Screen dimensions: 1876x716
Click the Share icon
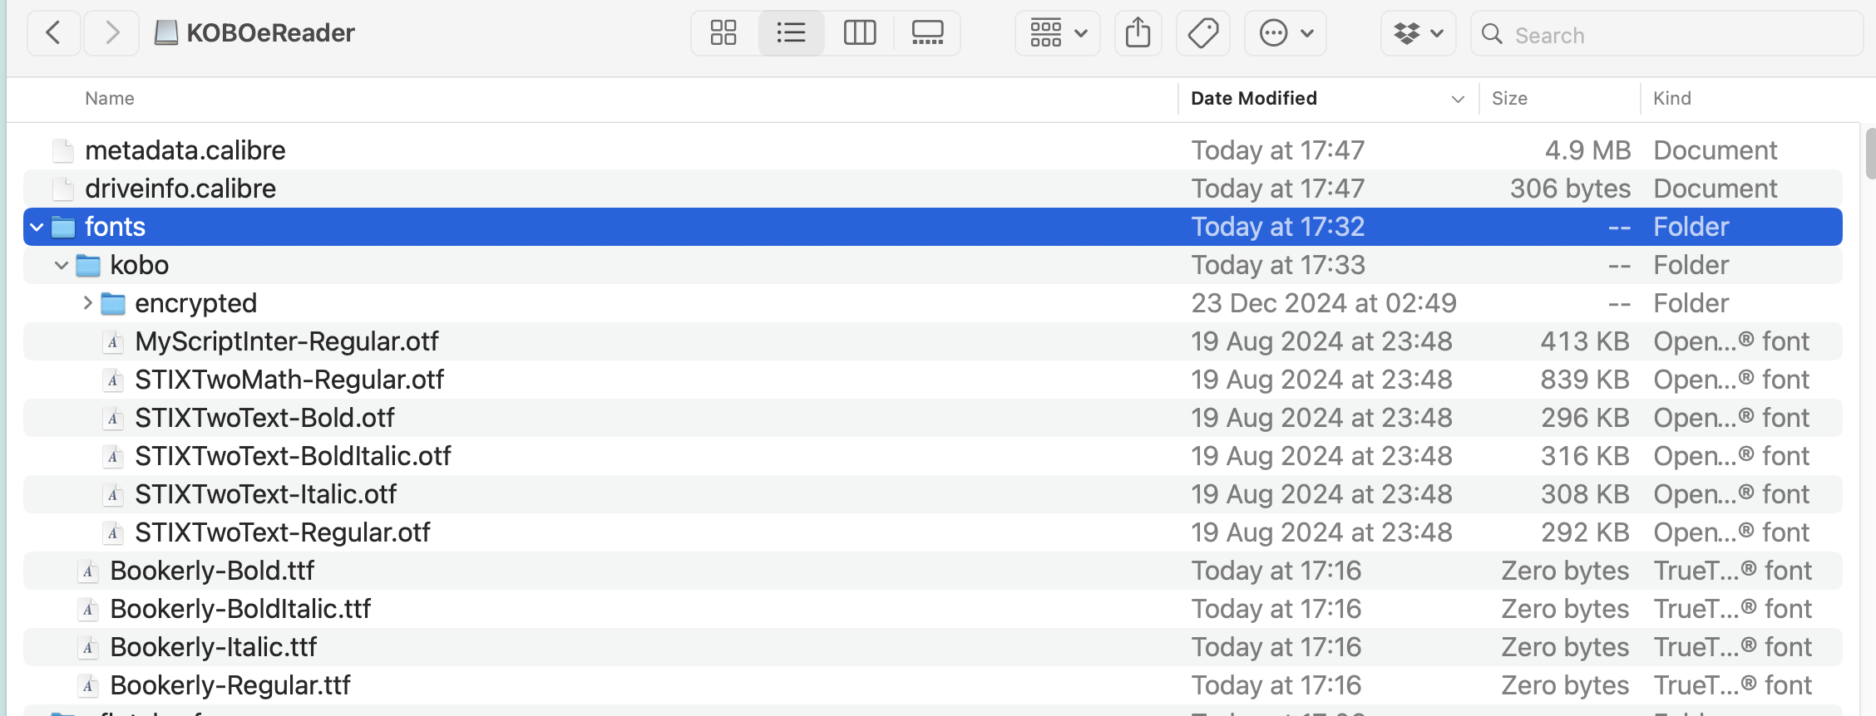point(1138,33)
